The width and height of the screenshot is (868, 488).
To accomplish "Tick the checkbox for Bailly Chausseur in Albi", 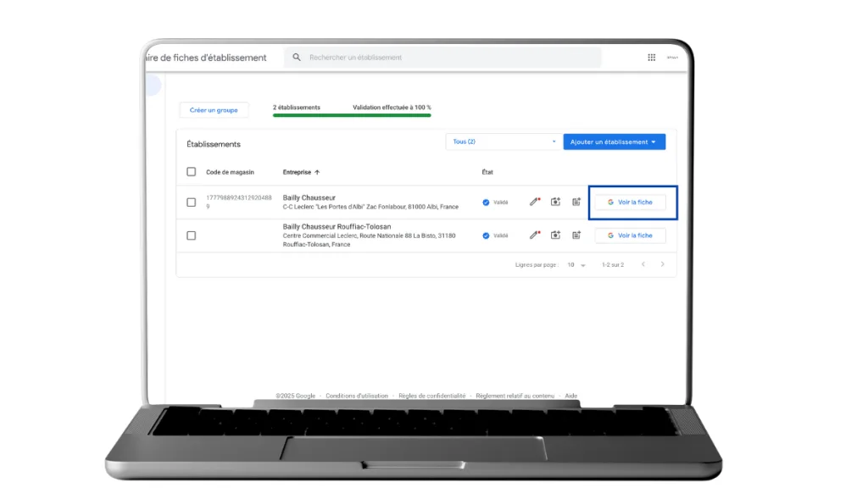I will pyautogui.click(x=191, y=202).
